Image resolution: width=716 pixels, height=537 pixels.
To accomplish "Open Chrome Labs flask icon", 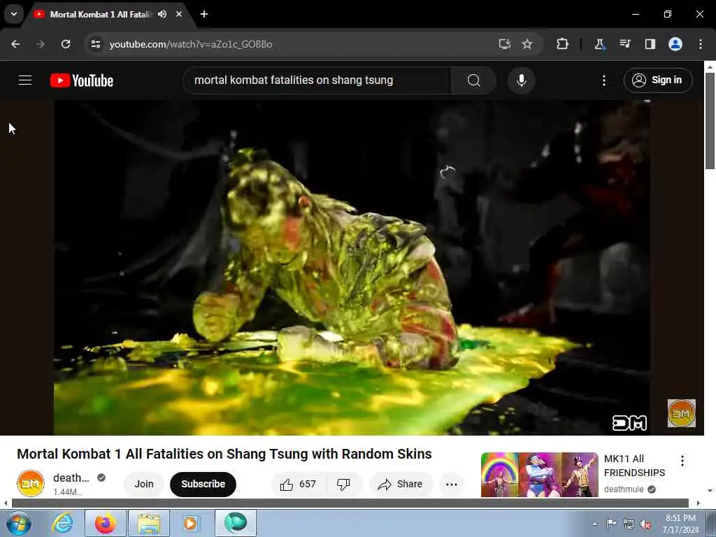I will click(599, 44).
